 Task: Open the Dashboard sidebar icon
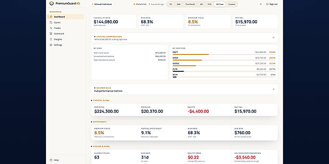51,17
